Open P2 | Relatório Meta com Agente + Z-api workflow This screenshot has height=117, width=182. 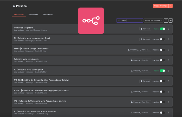coord(32,38)
